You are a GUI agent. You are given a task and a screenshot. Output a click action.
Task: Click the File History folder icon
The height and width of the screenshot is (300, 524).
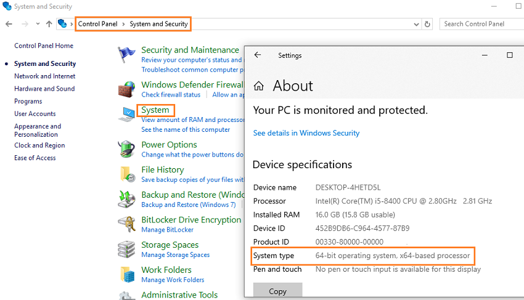point(128,174)
